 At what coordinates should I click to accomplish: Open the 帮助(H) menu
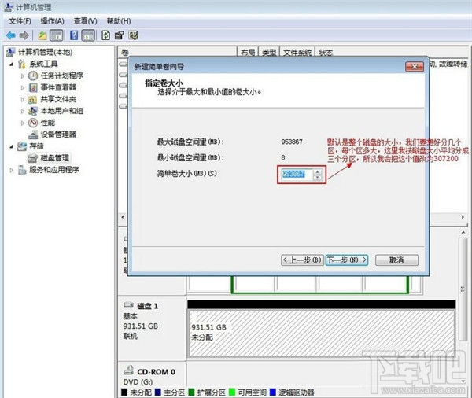click(119, 21)
